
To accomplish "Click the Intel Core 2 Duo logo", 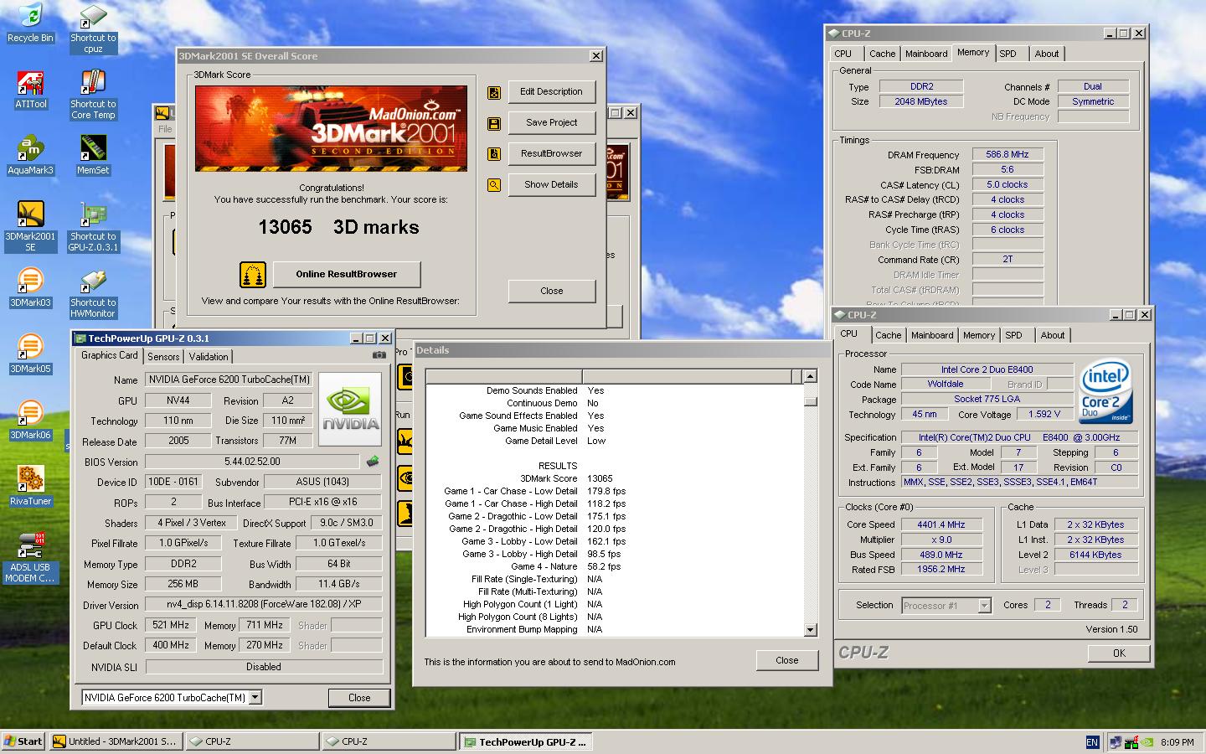I will 1106,392.
